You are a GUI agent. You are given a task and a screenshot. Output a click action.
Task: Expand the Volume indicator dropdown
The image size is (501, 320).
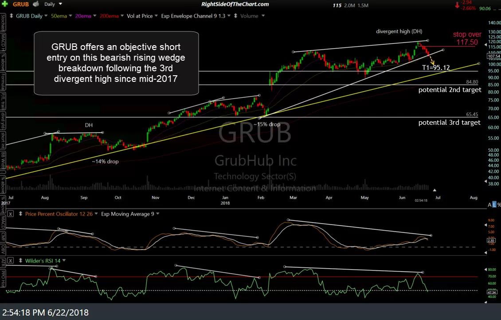[x=263, y=15]
